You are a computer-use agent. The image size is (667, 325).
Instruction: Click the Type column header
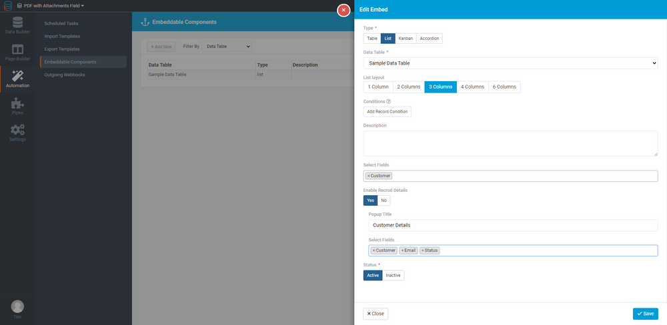(273, 65)
